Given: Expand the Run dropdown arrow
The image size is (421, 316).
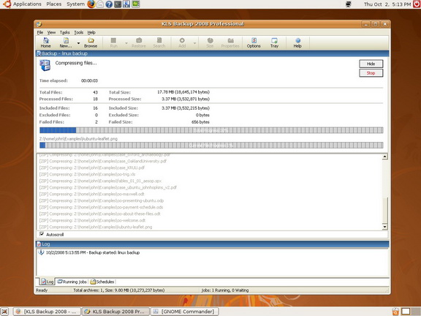Looking at the screenshot, I should coord(126,43).
